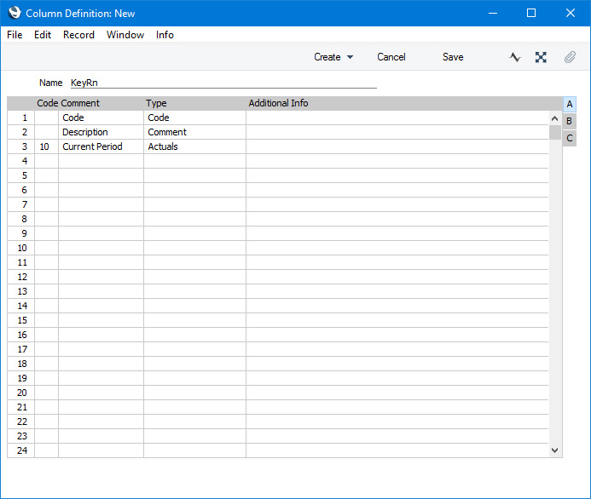Select row number 10
The height and width of the screenshot is (499, 591).
point(21,248)
